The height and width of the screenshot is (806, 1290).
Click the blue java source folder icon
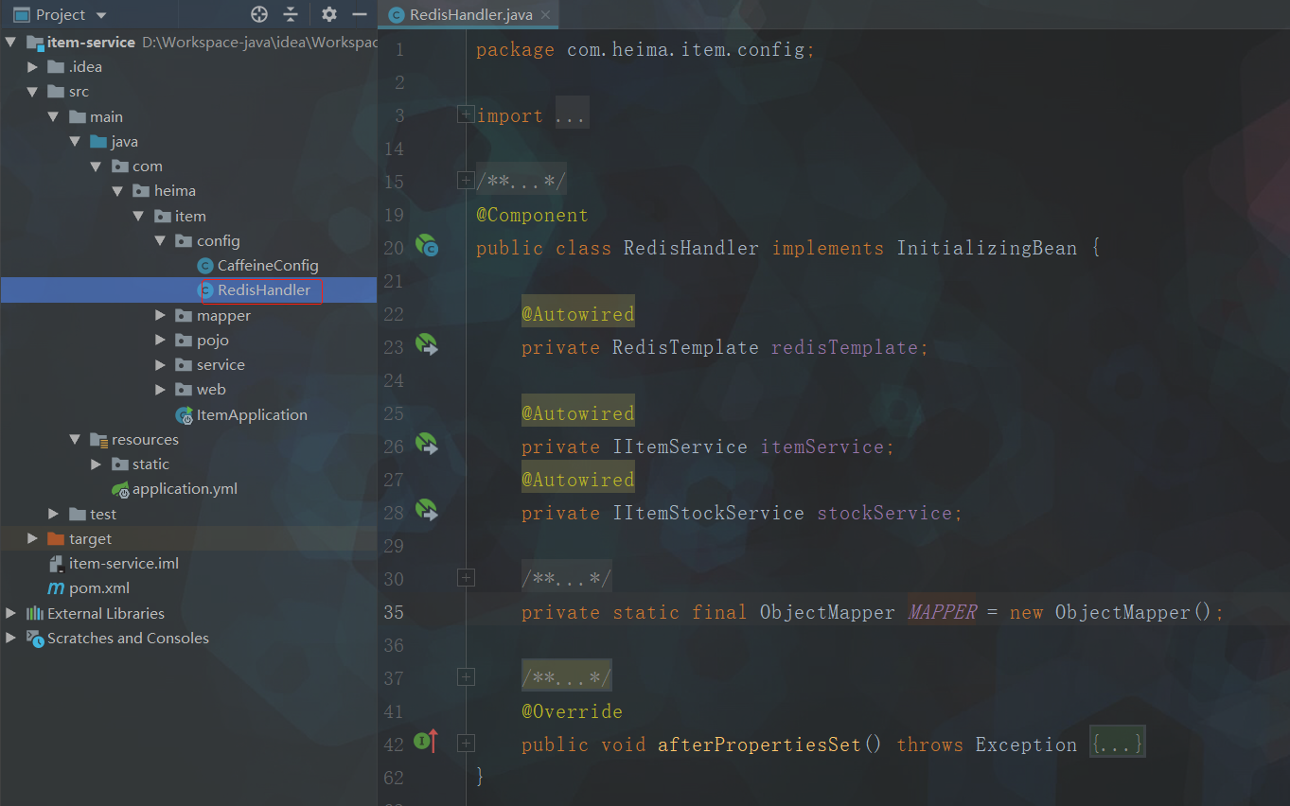97,142
